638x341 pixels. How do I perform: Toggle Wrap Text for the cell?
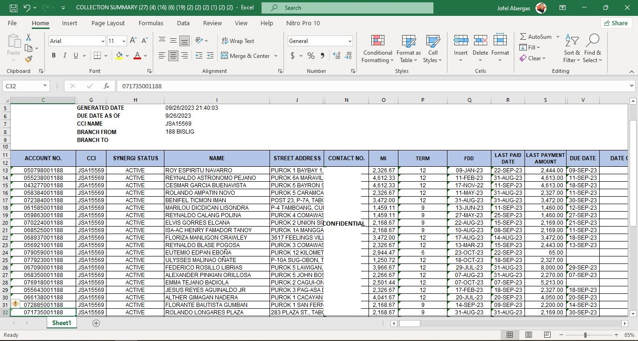click(238, 41)
